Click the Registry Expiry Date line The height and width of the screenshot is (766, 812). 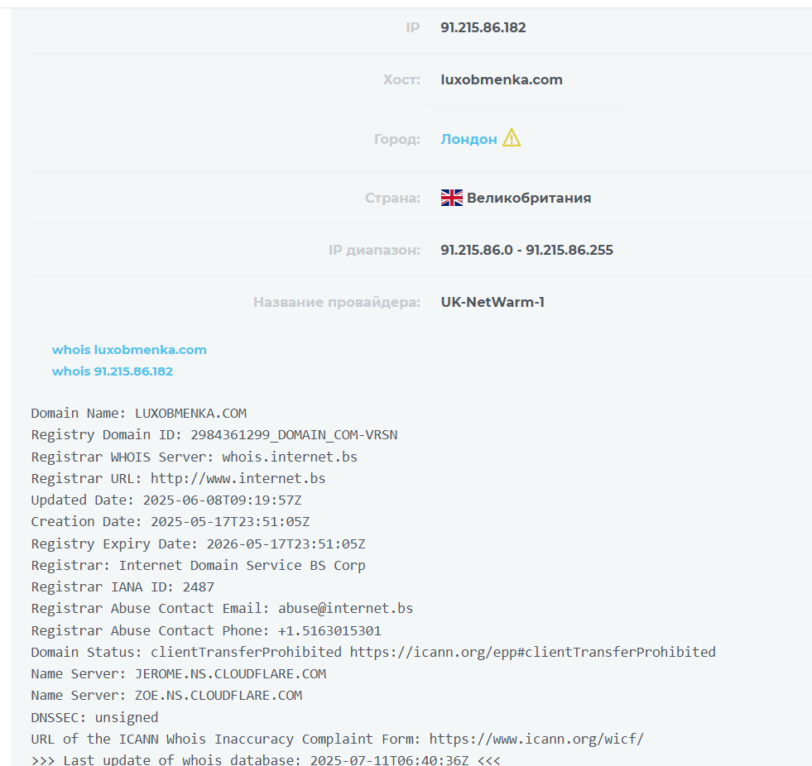click(199, 544)
